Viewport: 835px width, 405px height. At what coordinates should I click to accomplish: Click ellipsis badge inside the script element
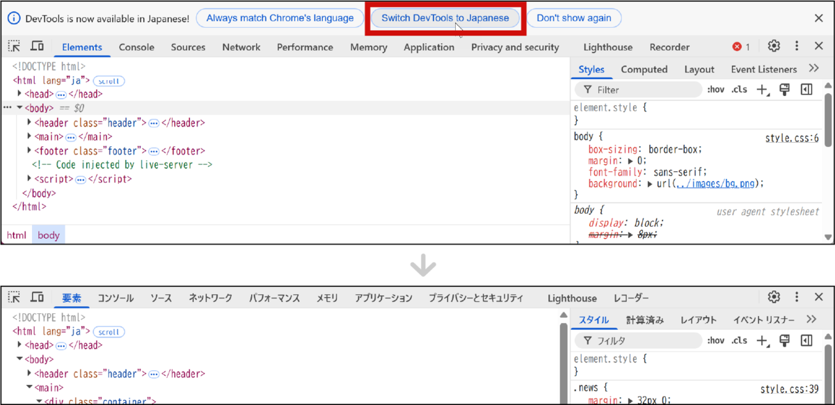pos(80,179)
